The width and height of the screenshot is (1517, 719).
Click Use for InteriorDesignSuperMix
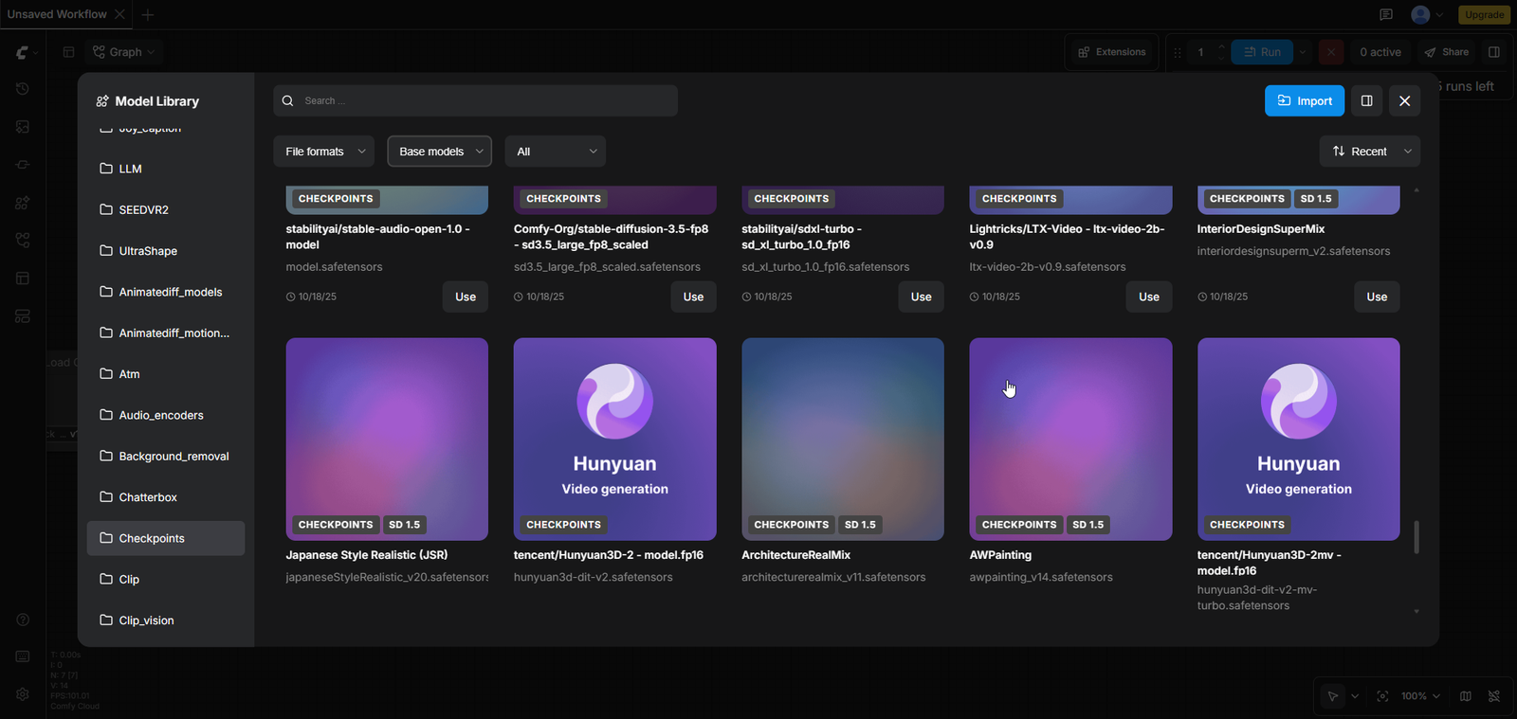coord(1377,297)
